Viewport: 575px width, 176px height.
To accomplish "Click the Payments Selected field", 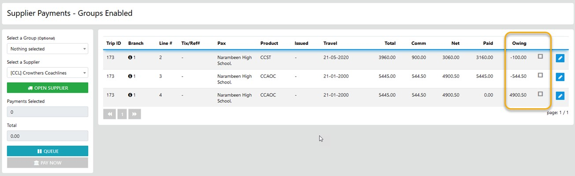I will pyautogui.click(x=48, y=112).
